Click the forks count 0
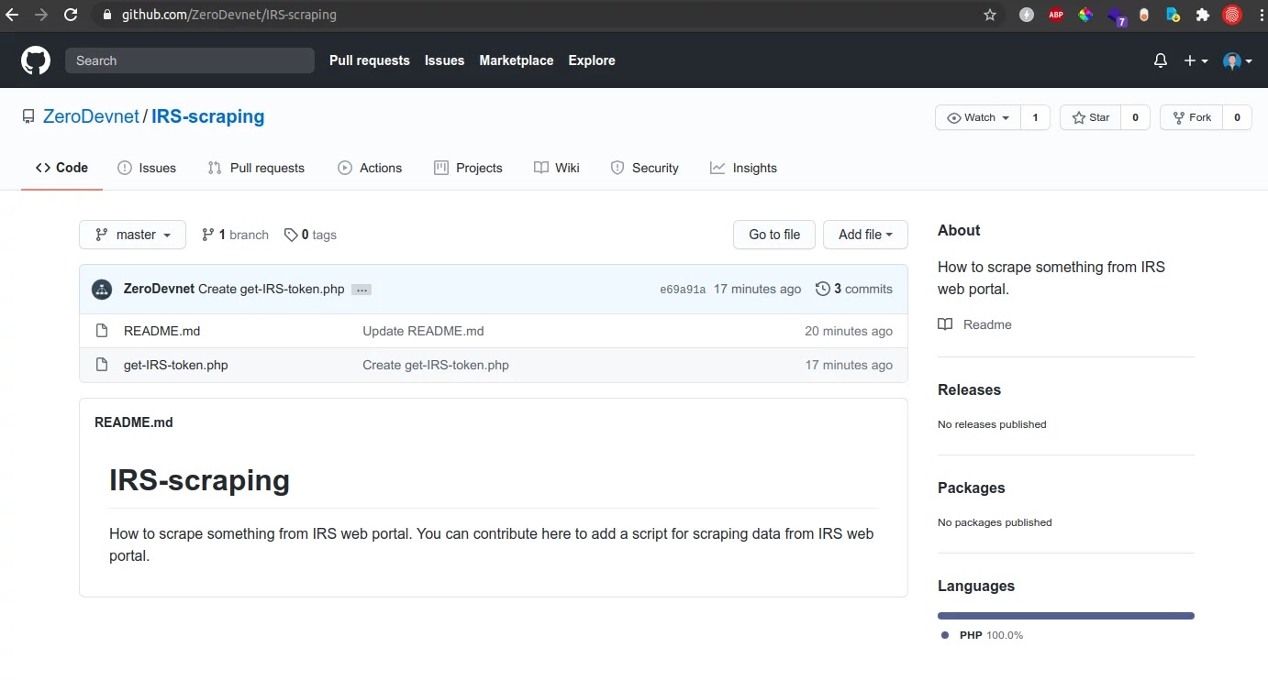The height and width of the screenshot is (680, 1268). click(x=1237, y=117)
